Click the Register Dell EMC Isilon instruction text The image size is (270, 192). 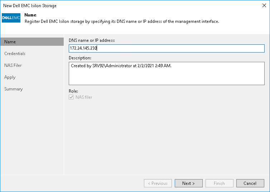click(x=121, y=21)
